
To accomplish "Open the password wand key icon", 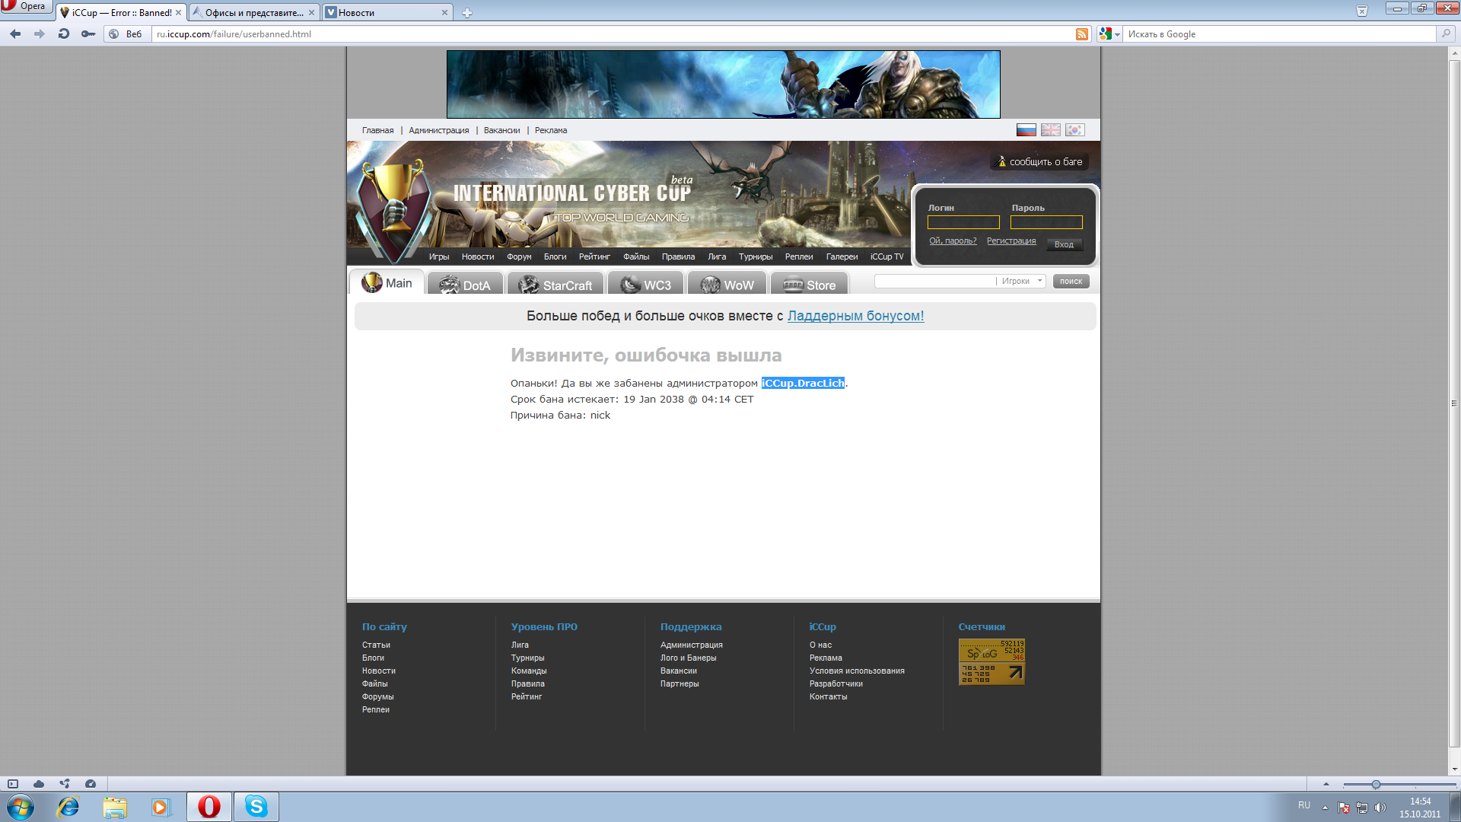I will tap(88, 33).
